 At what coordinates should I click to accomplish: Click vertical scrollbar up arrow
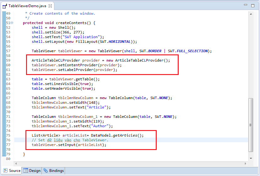pos(251,14)
